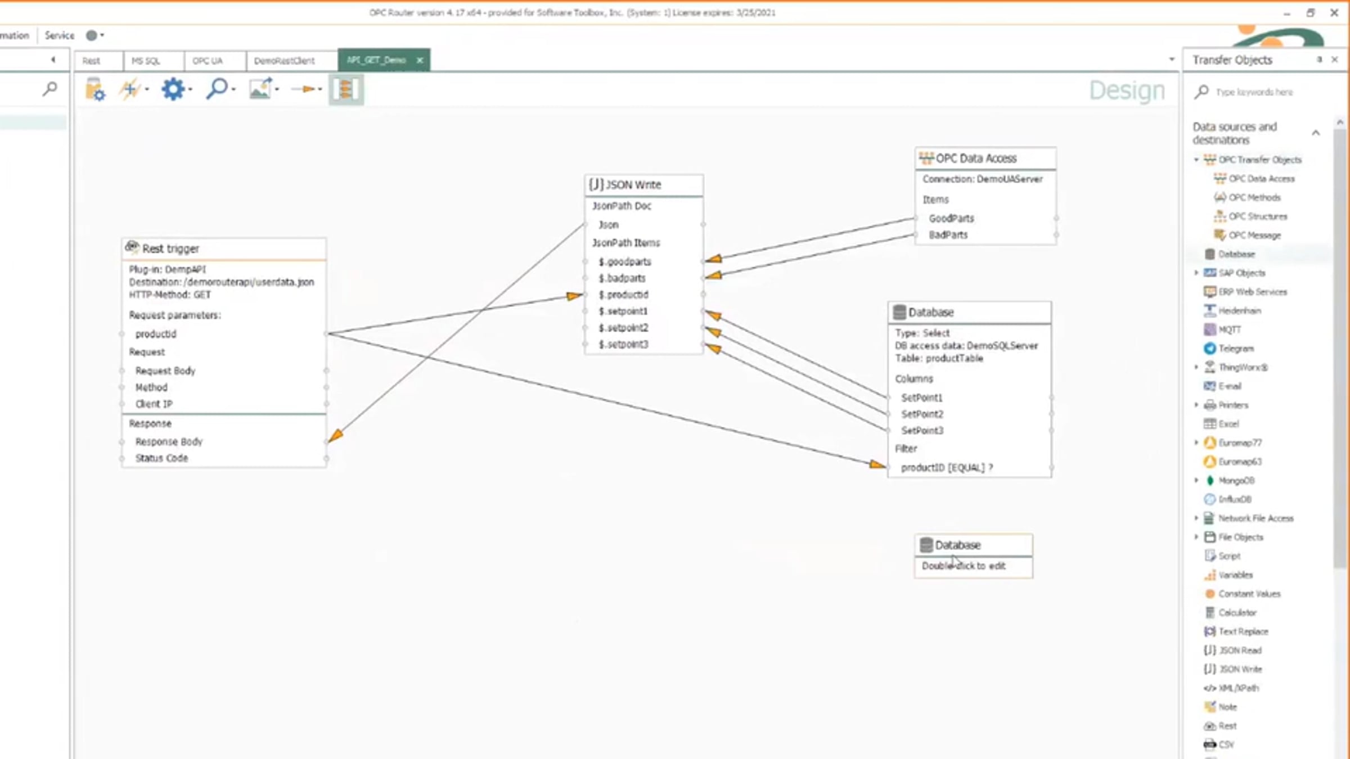Screen dimensions: 1350x759
Task: Open the arrow tool dropdown in toolbar
Action: point(320,89)
